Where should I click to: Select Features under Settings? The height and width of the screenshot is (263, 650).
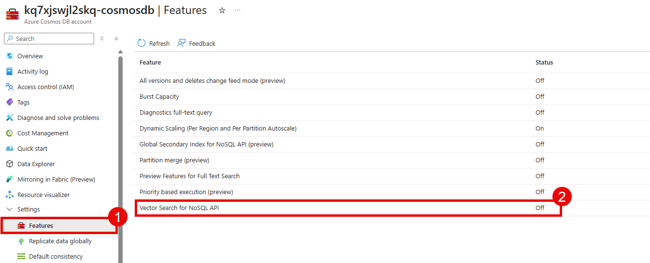(x=59, y=225)
